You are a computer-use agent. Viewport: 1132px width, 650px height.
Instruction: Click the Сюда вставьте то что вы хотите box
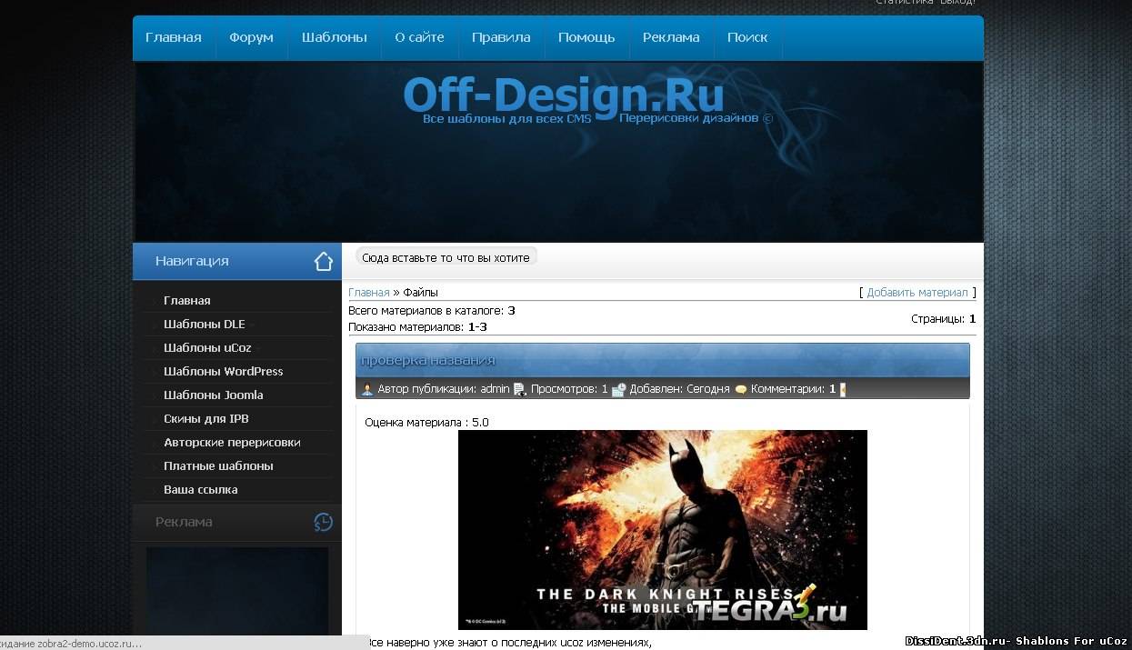click(x=446, y=257)
